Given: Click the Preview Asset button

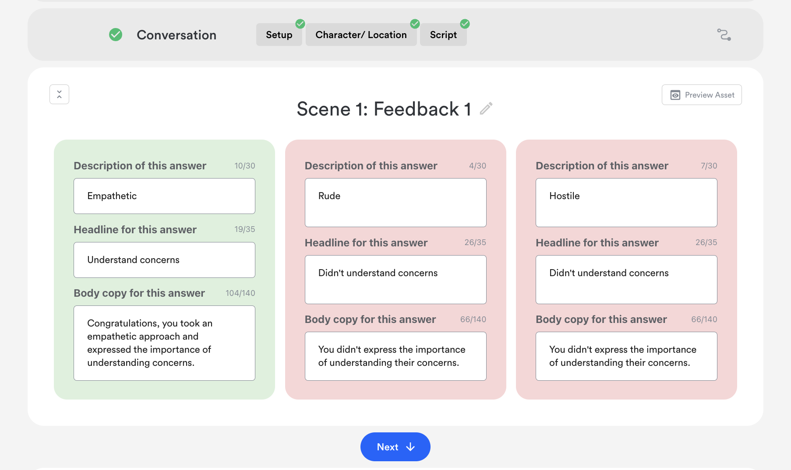Looking at the screenshot, I should point(701,95).
